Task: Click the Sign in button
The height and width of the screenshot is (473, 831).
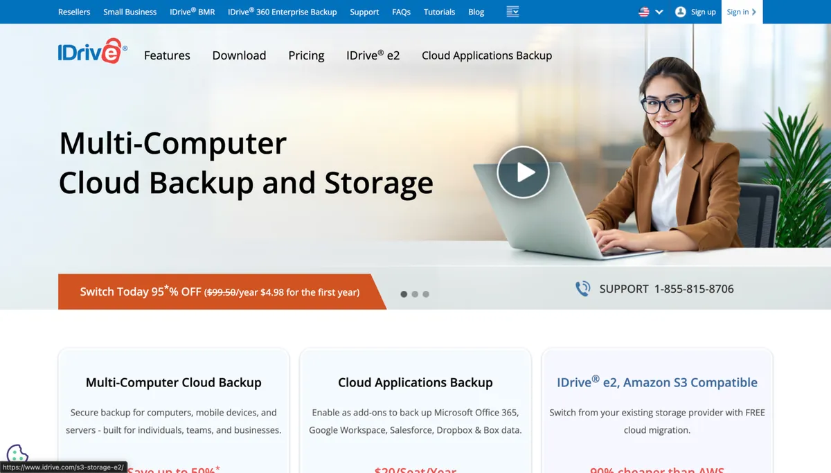Action: tap(741, 12)
